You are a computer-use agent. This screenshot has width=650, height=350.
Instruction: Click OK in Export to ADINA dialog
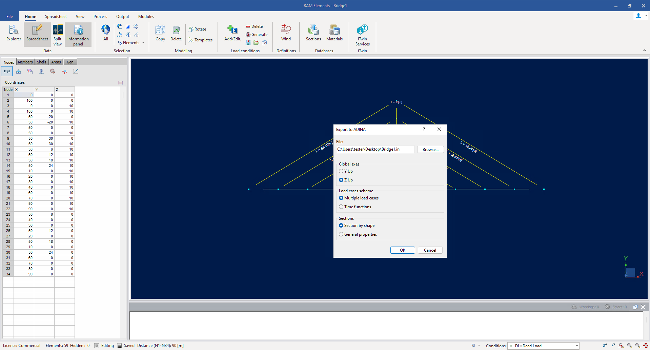click(403, 250)
